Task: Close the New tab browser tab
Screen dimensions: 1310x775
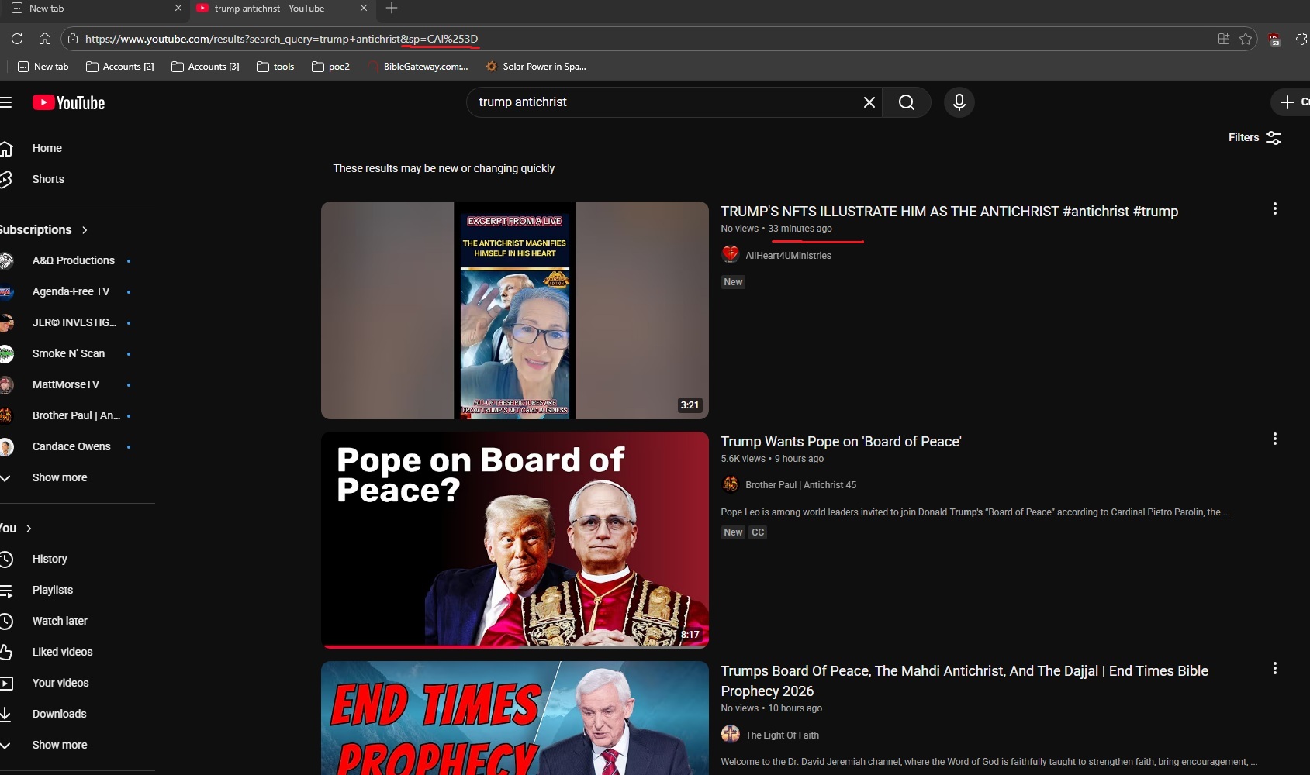Action: tap(178, 8)
